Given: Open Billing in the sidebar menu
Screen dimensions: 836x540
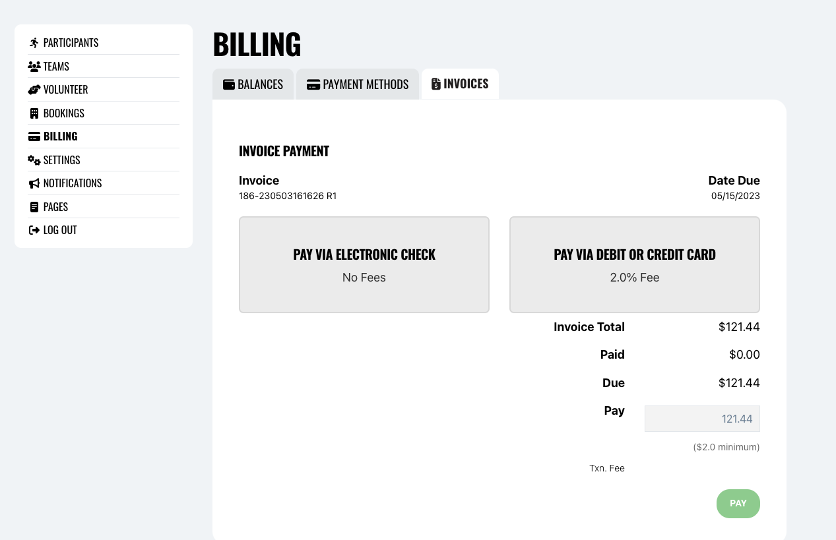Looking at the screenshot, I should tap(60, 136).
